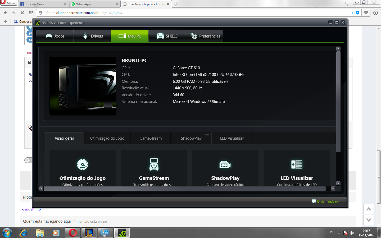Screen dimensions: 381x238
Task: Click the Opera taskbar icon
Action: click(73, 233)
